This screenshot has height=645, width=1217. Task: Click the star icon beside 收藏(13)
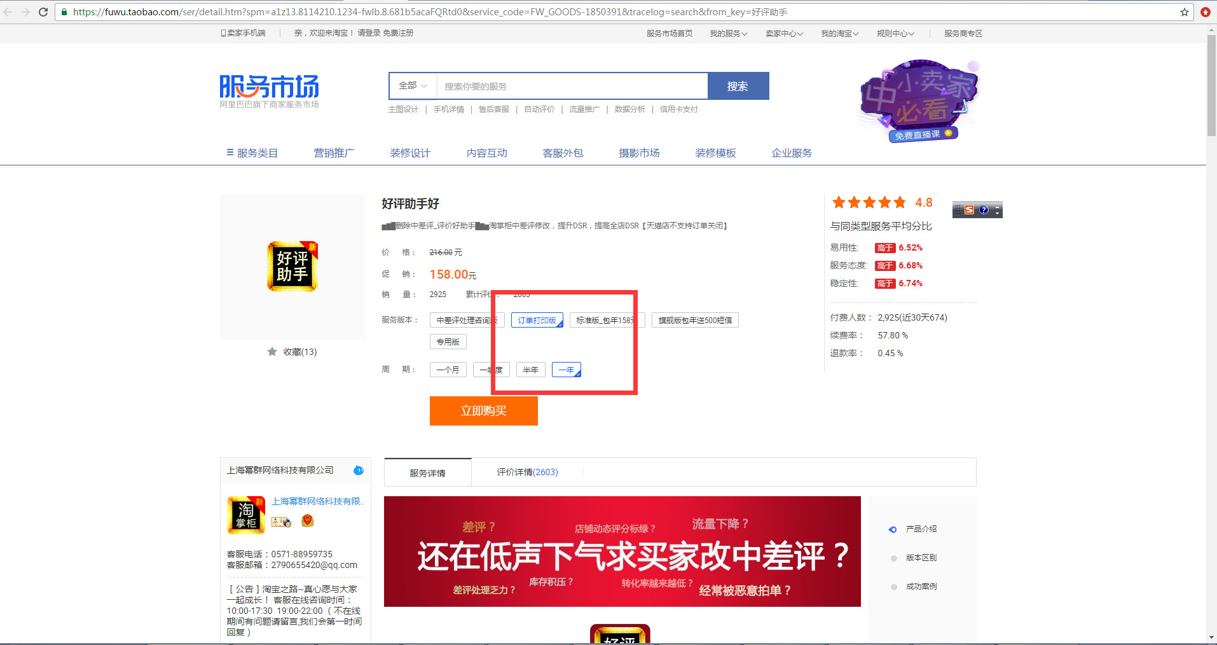click(x=272, y=352)
